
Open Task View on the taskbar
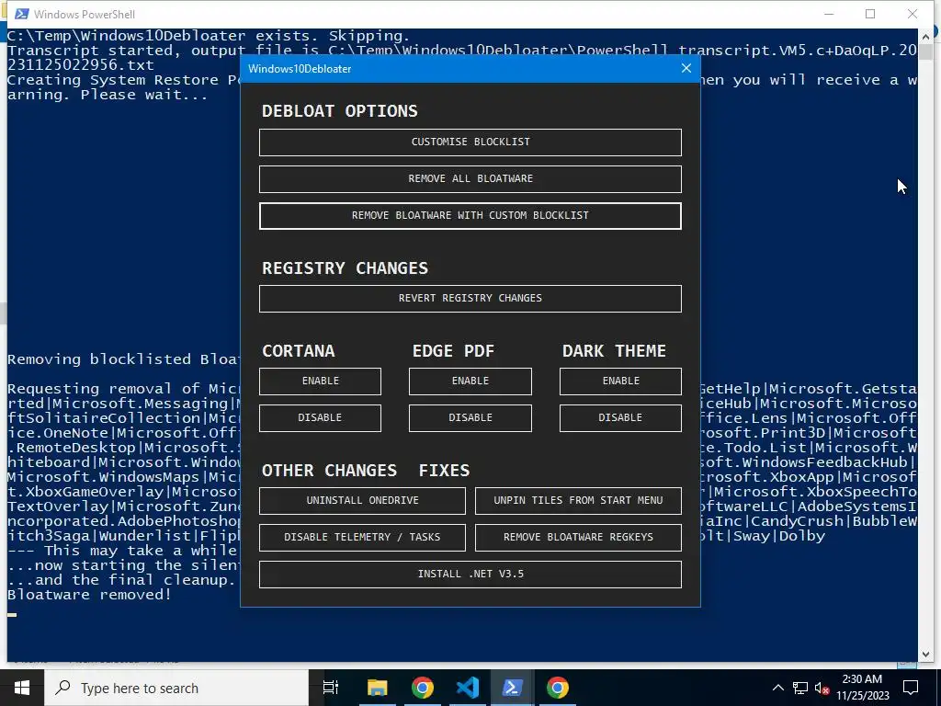[331, 688]
